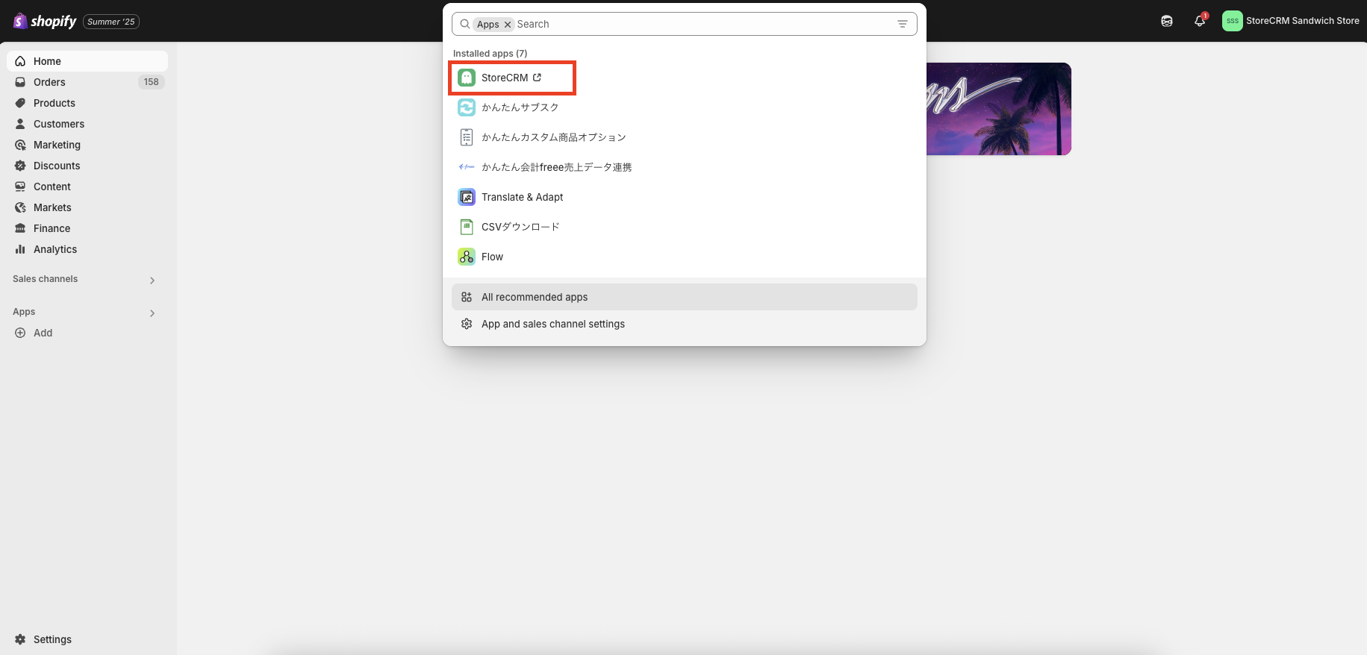Click the Summer '25 badge
The height and width of the screenshot is (655, 1367).
pos(111,22)
